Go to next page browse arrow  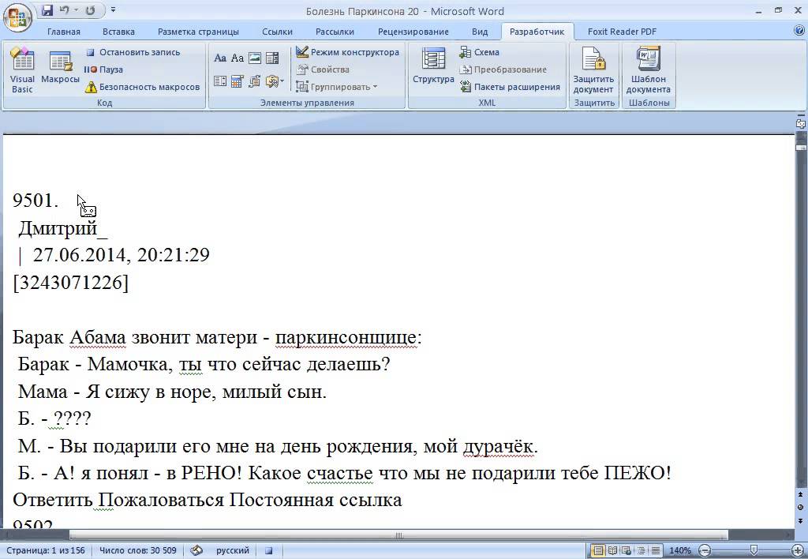[x=800, y=521]
